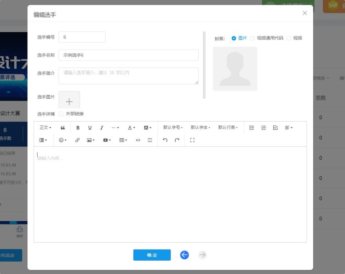Click the 选手名称 input field
The image size is (345, 274).
[128, 55]
